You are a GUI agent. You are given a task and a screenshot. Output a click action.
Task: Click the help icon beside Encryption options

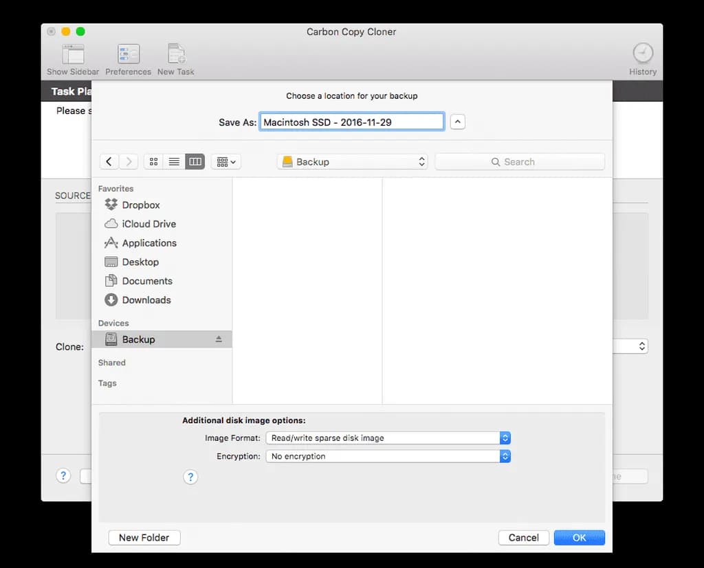click(x=191, y=477)
